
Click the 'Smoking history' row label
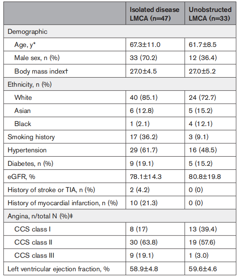pyautogui.click(x=31, y=137)
